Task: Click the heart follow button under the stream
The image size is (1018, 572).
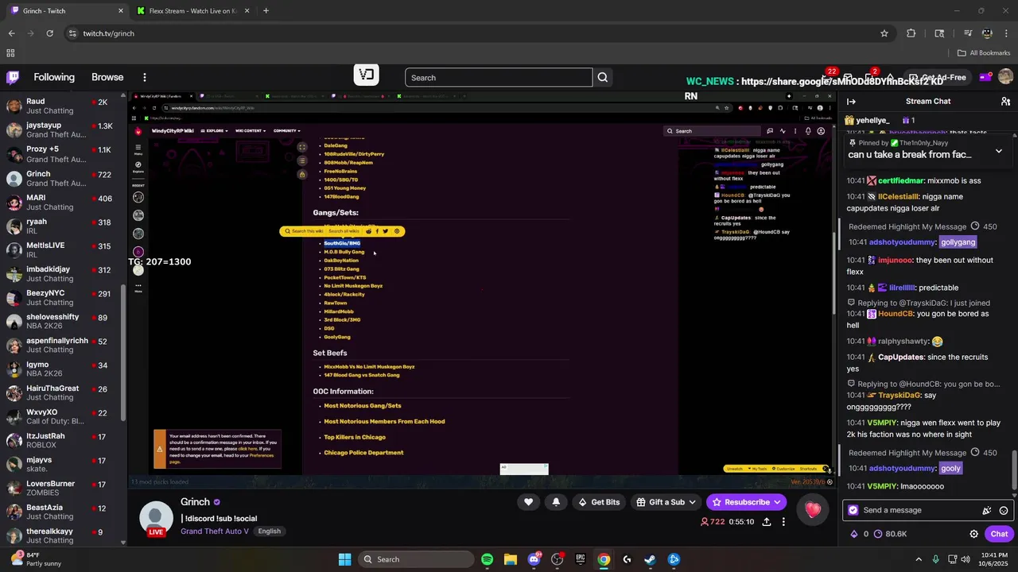Action: coord(528,502)
